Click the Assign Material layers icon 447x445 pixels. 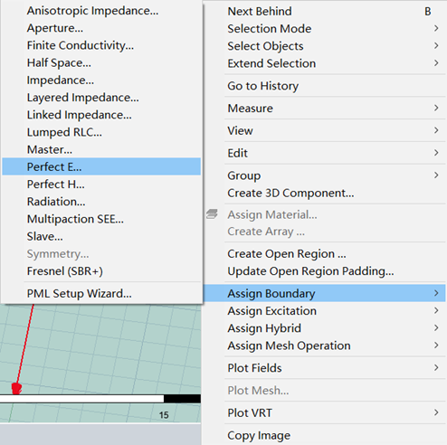click(x=212, y=214)
